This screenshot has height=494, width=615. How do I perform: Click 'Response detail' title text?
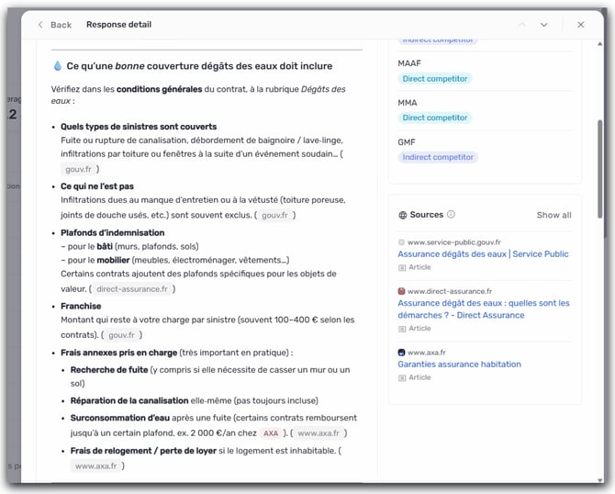point(118,25)
